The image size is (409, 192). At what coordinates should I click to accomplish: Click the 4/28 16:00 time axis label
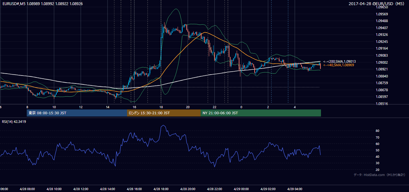(x=134, y=189)
